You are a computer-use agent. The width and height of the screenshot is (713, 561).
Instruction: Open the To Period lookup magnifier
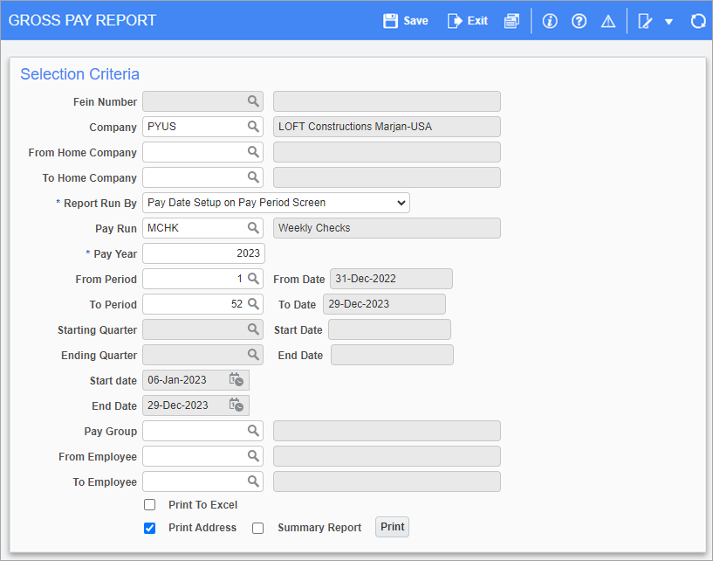[x=253, y=304]
